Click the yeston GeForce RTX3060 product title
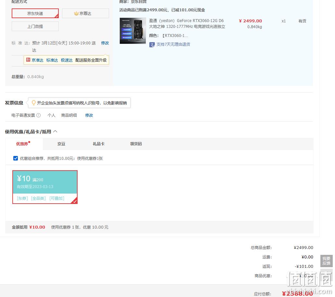The image size is (335, 297). (x=187, y=23)
